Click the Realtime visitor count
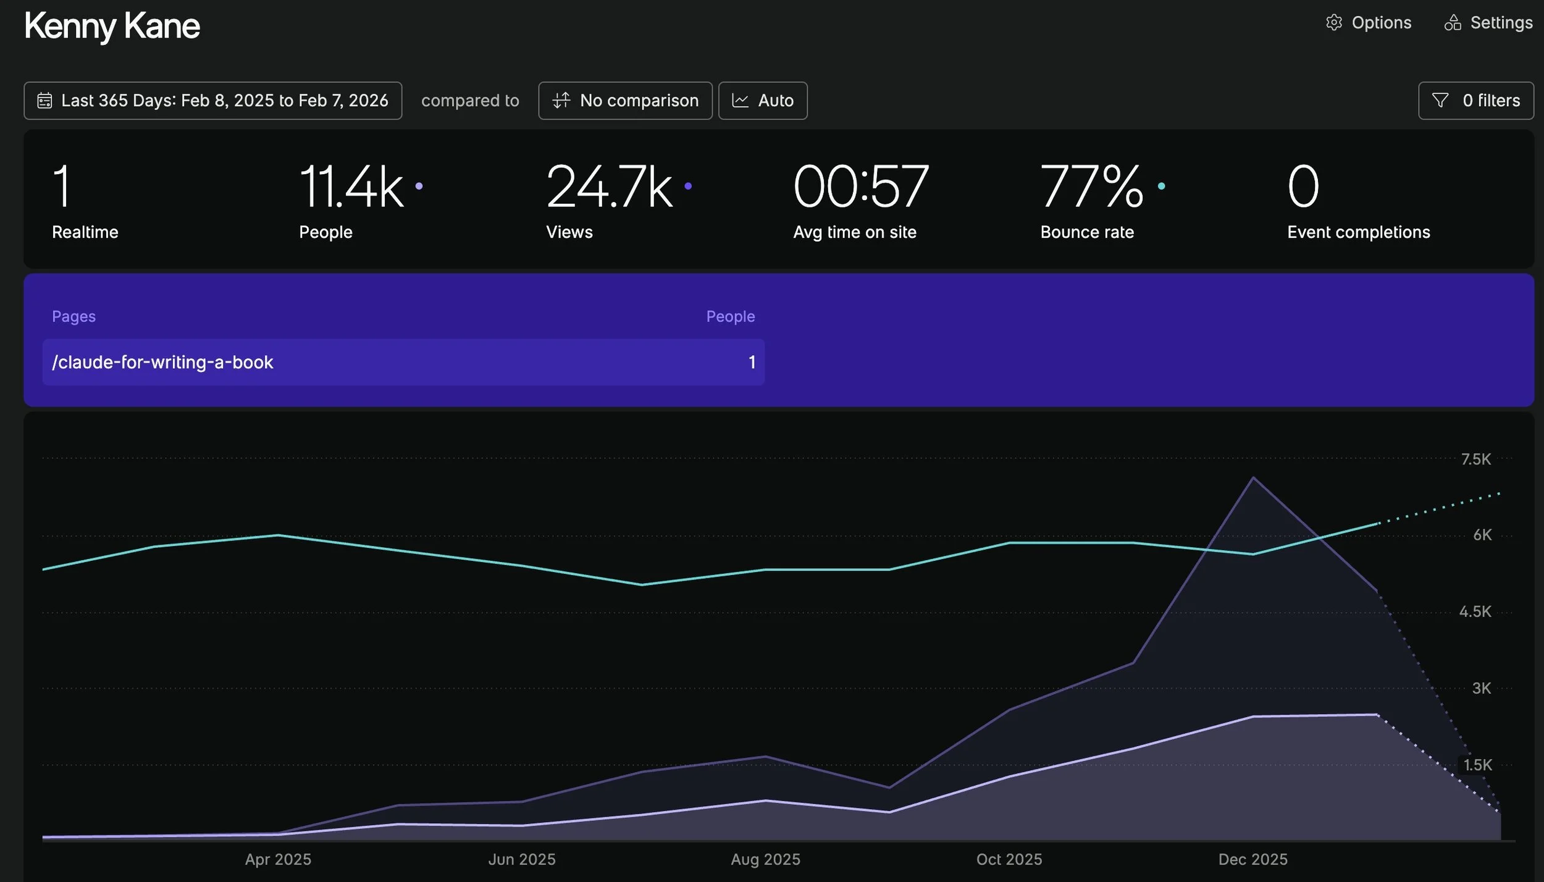 62,186
